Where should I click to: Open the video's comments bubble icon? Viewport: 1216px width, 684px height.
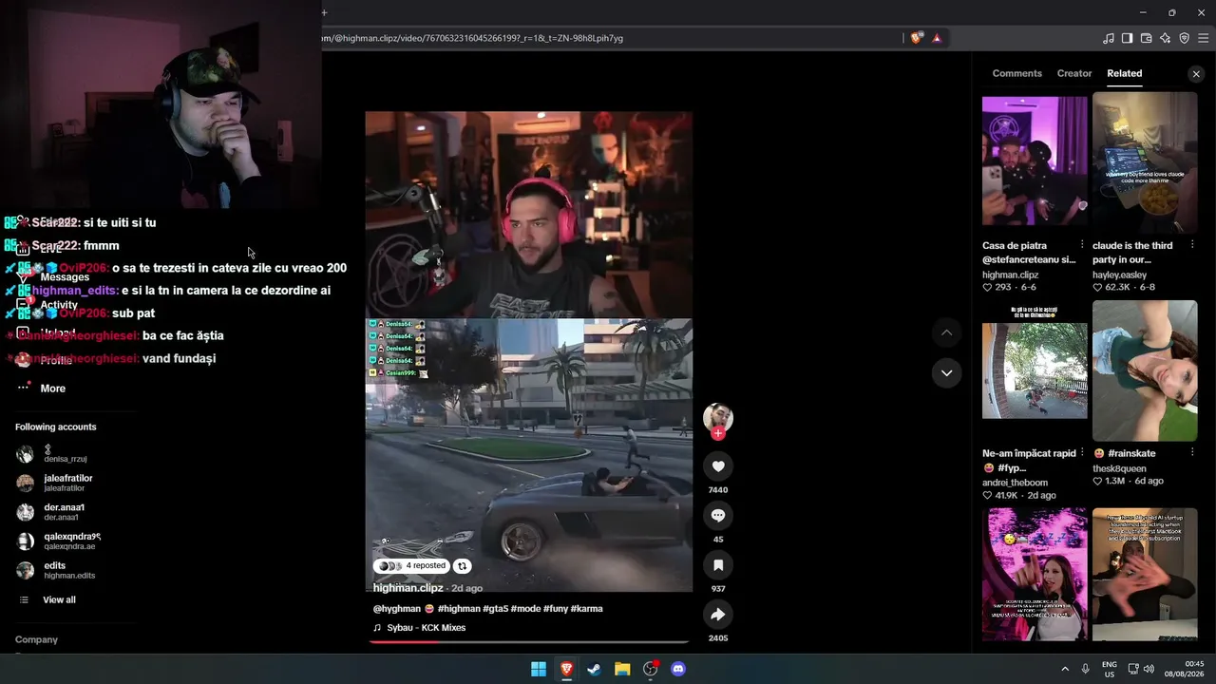click(718, 516)
